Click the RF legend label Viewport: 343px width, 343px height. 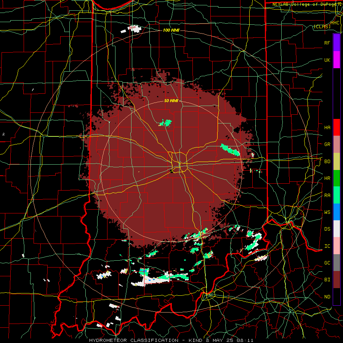pos(327,43)
